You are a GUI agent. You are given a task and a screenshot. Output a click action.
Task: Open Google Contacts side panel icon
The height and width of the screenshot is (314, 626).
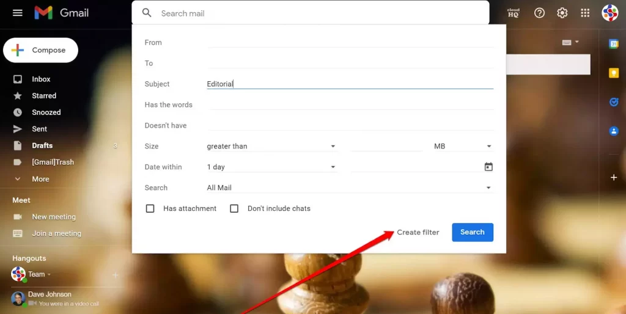coord(614,131)
